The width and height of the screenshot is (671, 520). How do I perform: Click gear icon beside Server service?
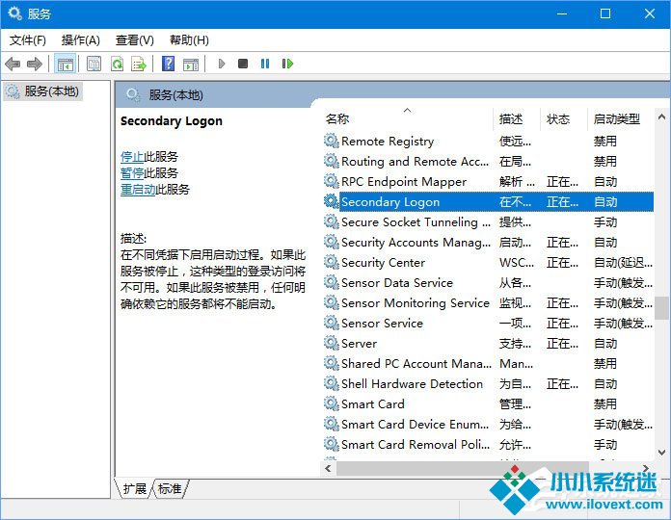click(332, 343)
